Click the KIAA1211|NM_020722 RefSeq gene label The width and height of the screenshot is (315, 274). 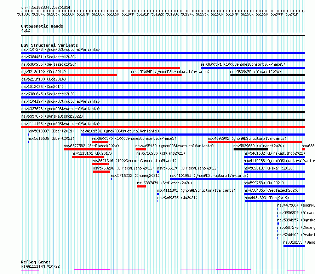click(x=40, y=266)
